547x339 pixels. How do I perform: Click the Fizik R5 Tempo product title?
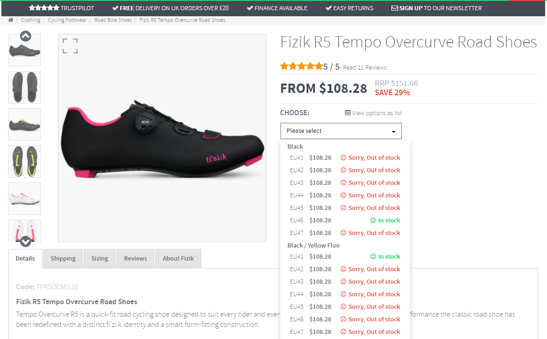pos(409,42)
